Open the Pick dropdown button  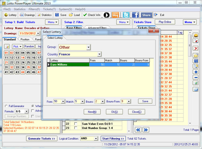pos(17,47)
